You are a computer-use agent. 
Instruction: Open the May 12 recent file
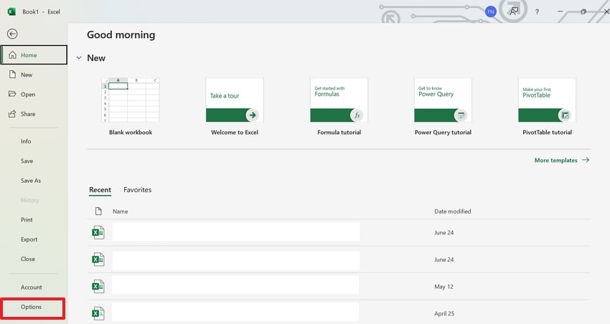tap(339, 286)
